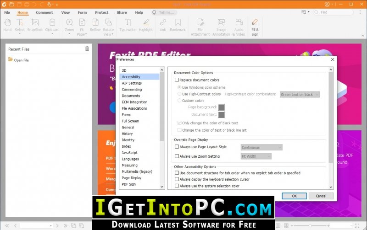Take a SnapShot of the page
The image size is (367, 230).
(x=35, y=25)
